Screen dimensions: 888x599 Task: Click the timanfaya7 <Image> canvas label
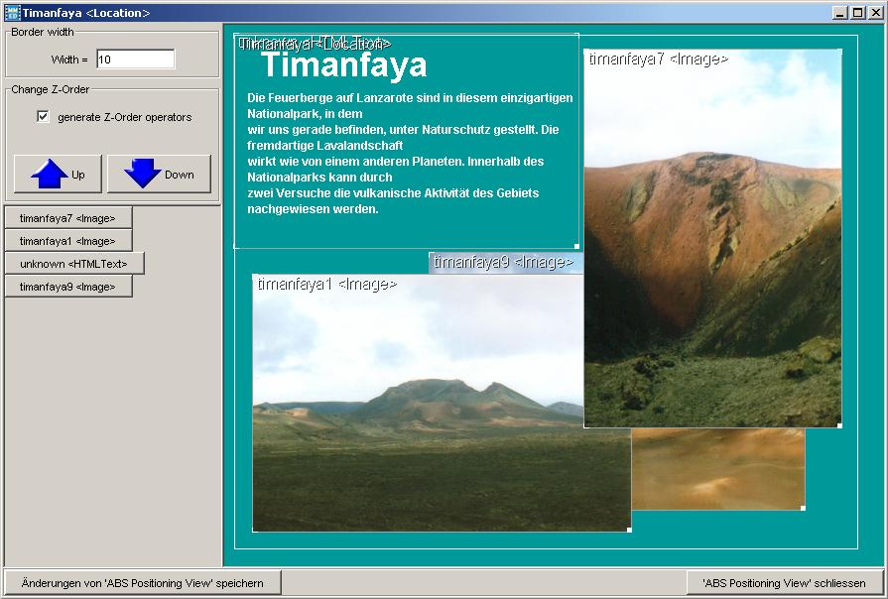click(658, 59)
